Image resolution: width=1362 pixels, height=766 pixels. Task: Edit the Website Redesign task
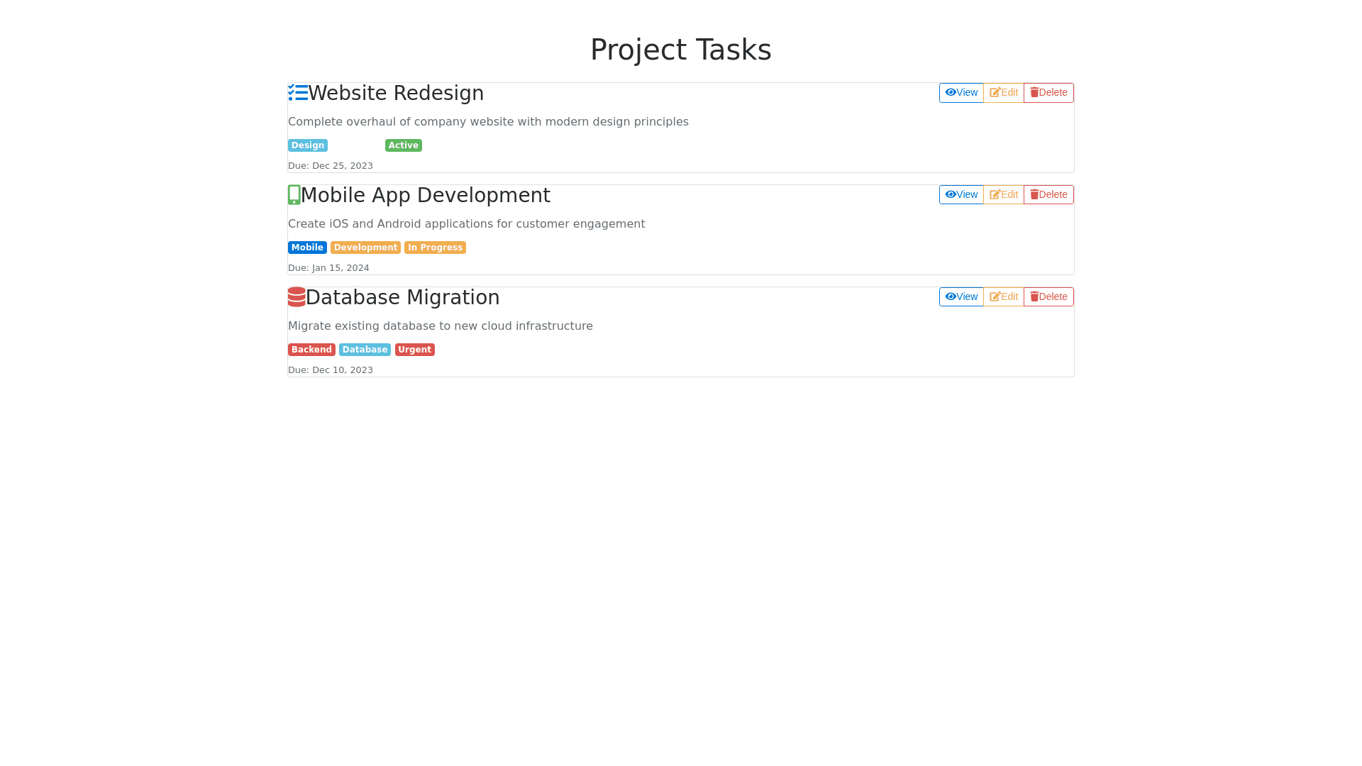point(1004,93)
